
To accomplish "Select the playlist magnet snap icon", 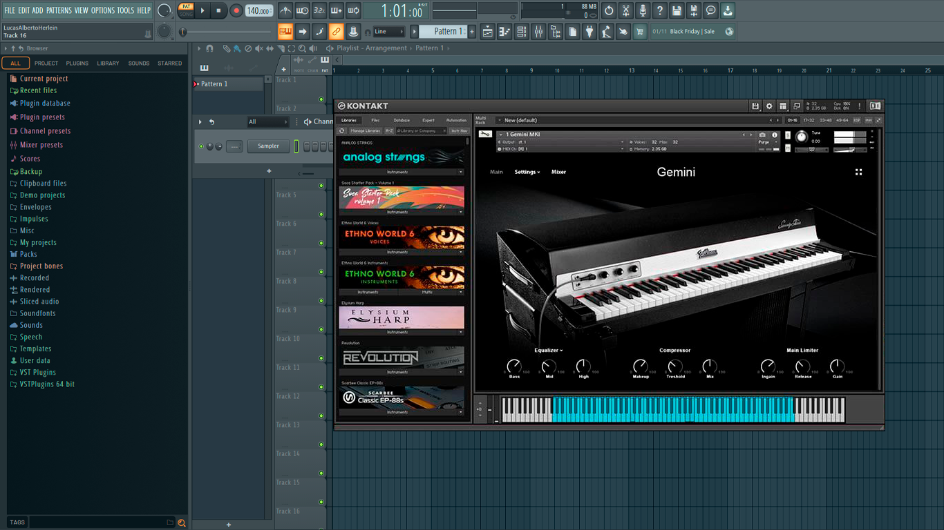I will click(x=209, y=48).
